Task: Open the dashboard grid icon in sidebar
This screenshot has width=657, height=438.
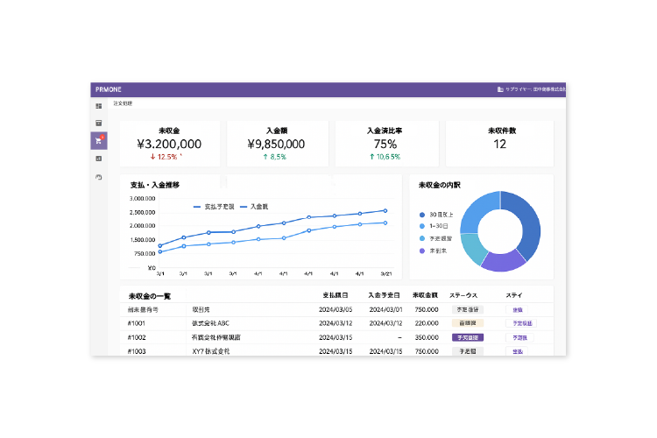Action: 98,106
